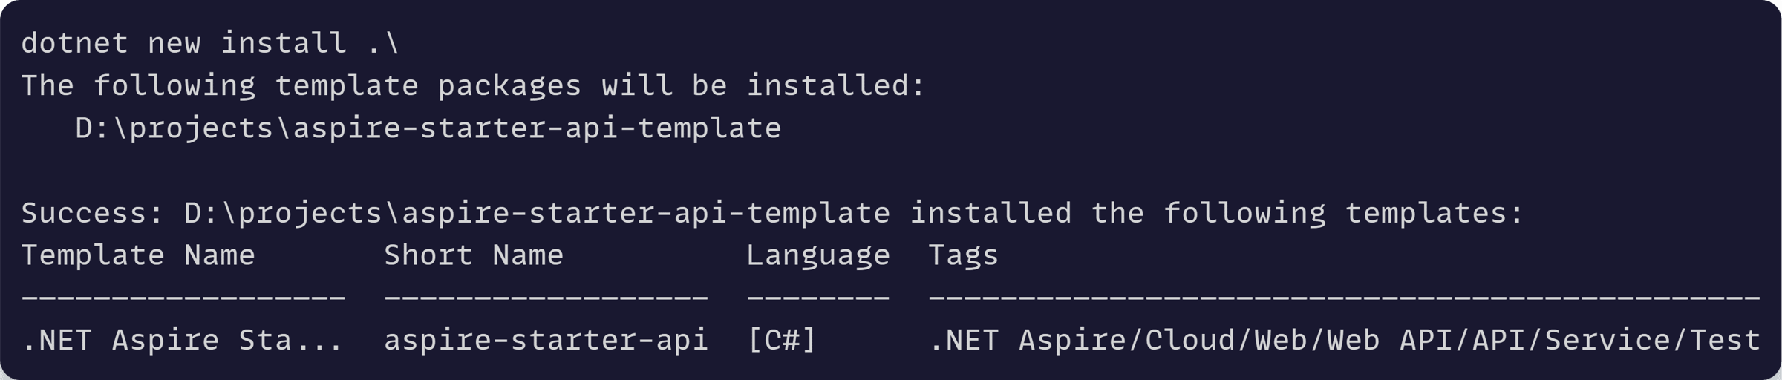The width and height of the screenshot is (1782, 380).
Task: Click the word 'install' in the command
Action: click(x=284, y=43)
